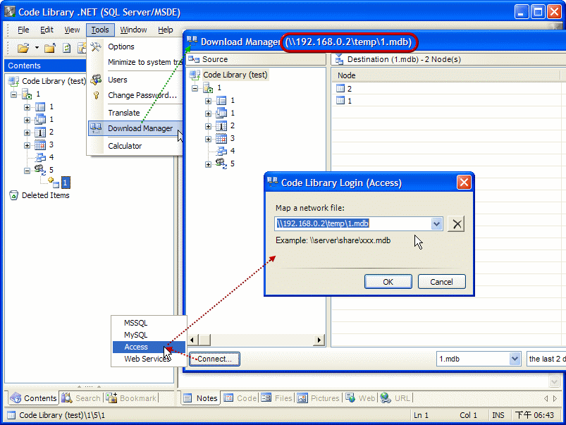Open the File menu
Viewport: 566px width, 425px height.
(23, 30)
